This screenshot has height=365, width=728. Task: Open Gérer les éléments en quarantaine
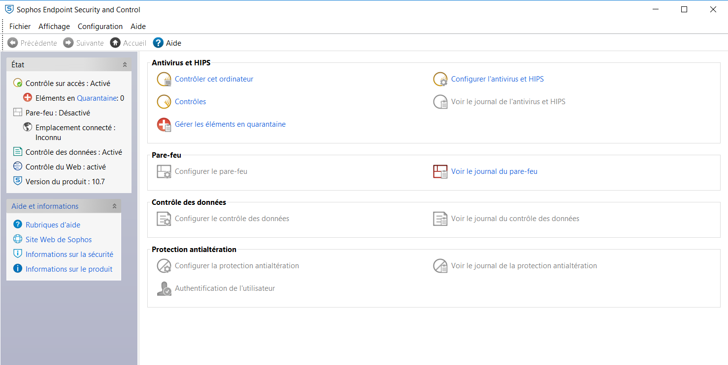click(230, 124)
